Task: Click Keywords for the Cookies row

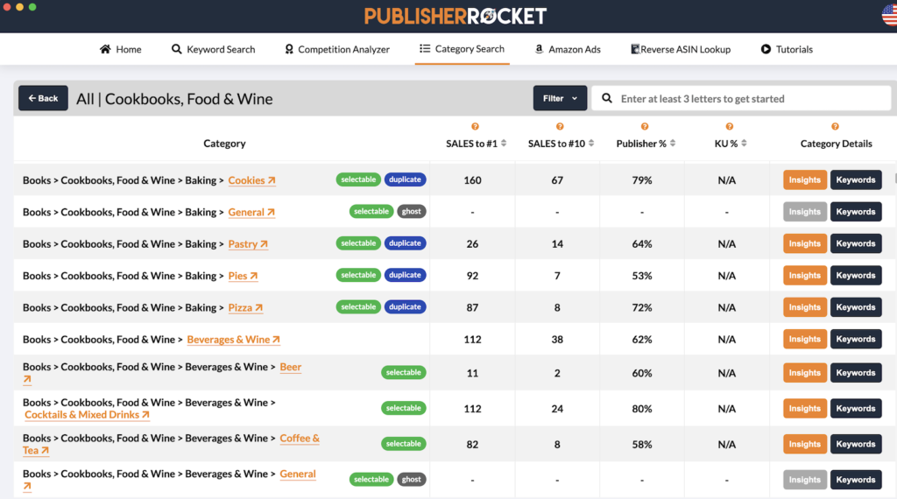Action: (856, 179)
